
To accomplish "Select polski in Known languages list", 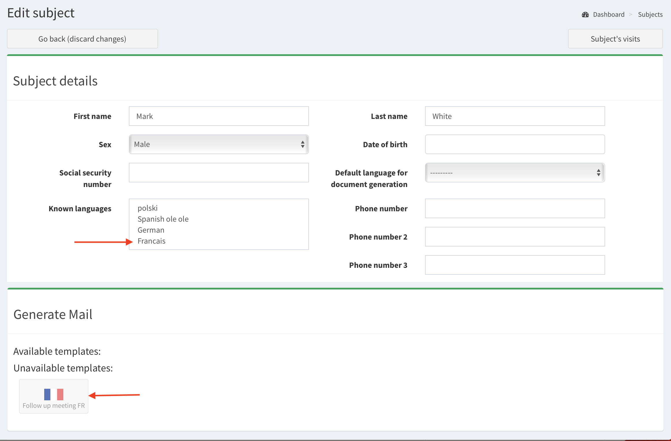I will (x=148, y=208).
